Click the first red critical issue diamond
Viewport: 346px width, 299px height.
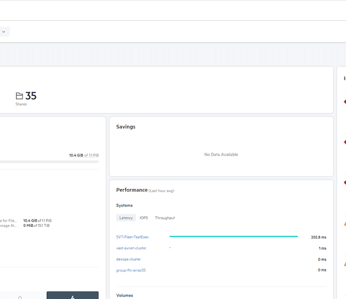[x=345, y=102]
